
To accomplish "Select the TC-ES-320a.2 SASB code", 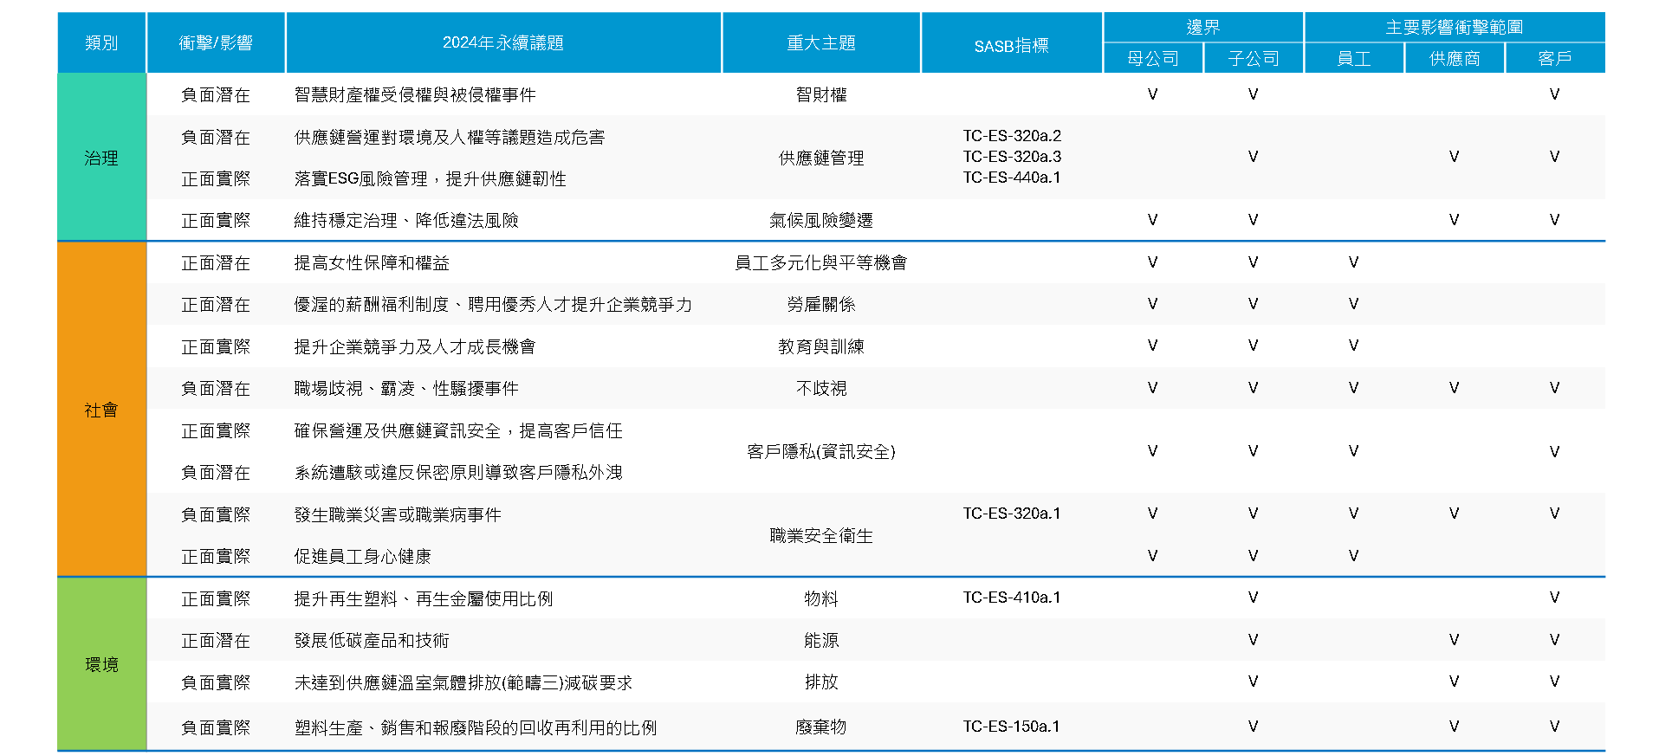I will tap(1011, 136).
